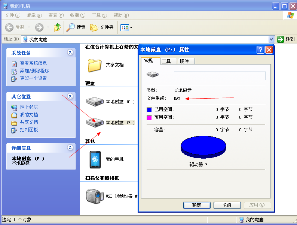This screenshot has width=297, height=225.
Task: Open the View system information (查看系统信息) link
Action: [x=33, y=63]
